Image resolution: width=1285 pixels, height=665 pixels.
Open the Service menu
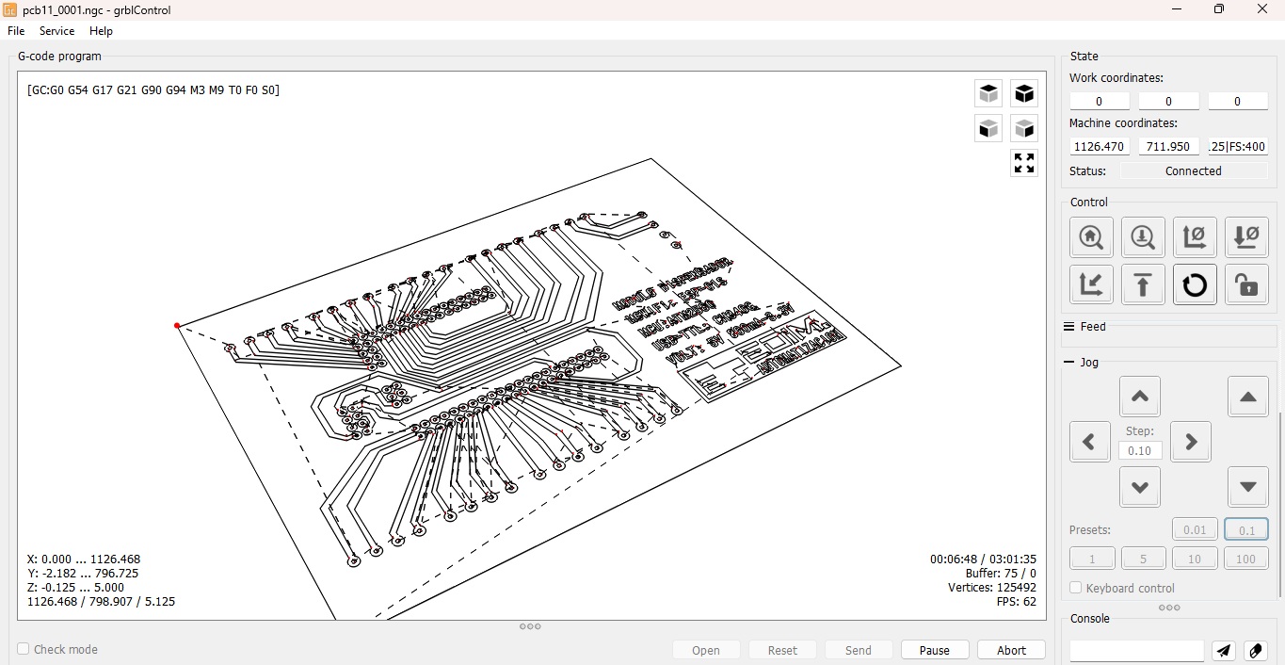56,30
